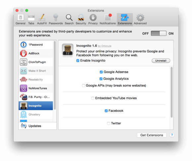This screenshot has width=192, height=161.
Task: Click the green zoom window button
Action: [x=27, y=10]
